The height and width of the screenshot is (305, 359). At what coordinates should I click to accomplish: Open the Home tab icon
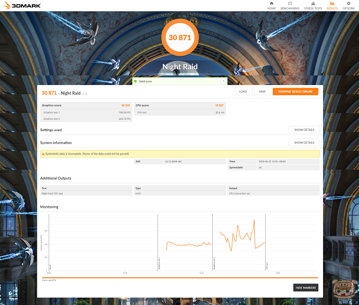(271, 4)
